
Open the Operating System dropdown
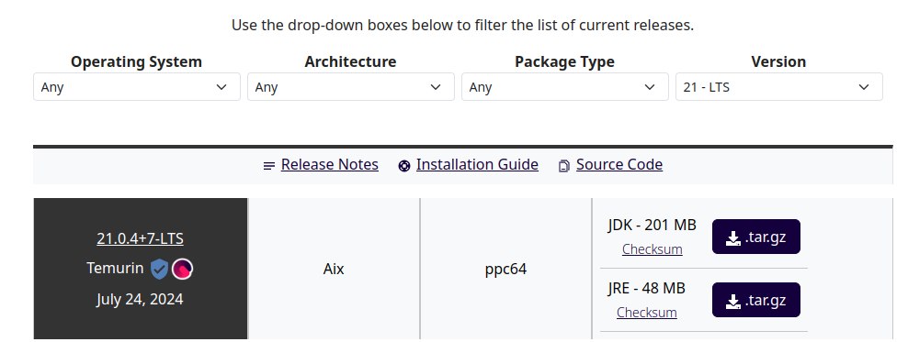tap(137, 87)
